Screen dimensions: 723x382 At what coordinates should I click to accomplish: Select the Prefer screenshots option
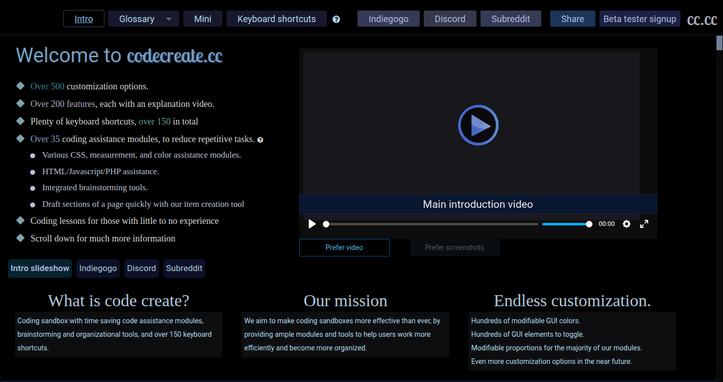point(454,247)
